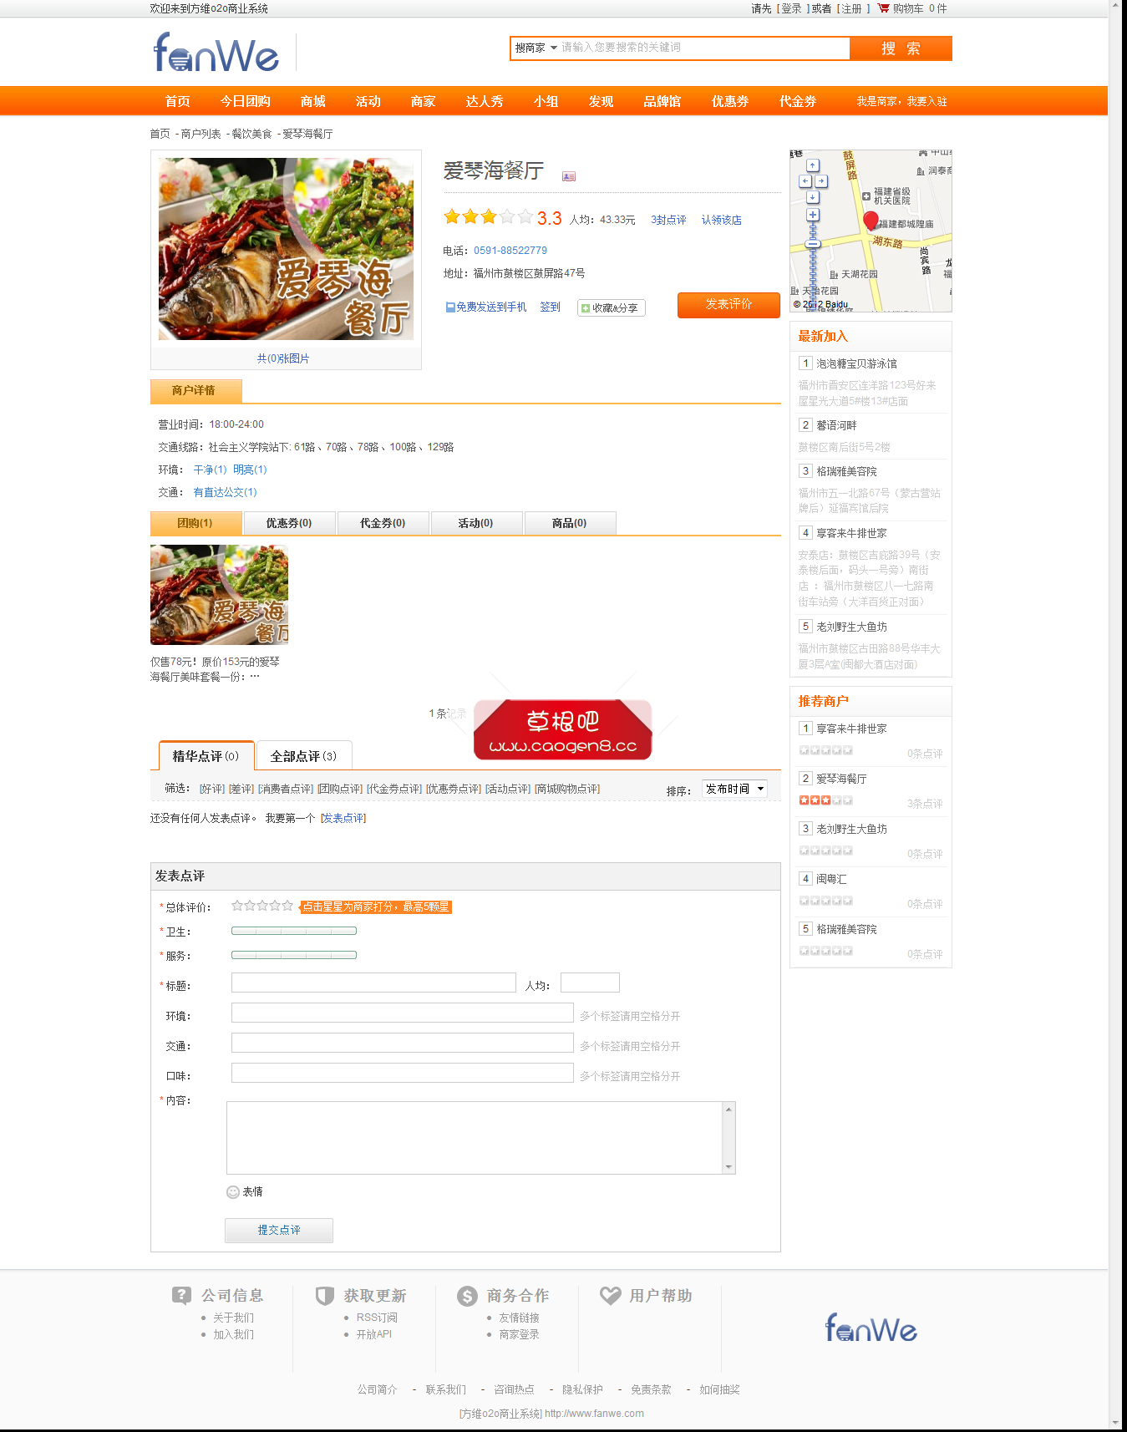
Task: Switch to the 代金券(0) tab
Action: 383,523
